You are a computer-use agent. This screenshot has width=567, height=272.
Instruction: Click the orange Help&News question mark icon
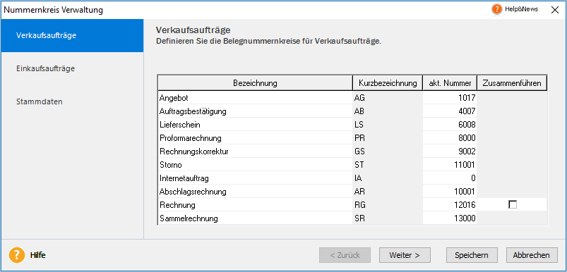[497, 9]
